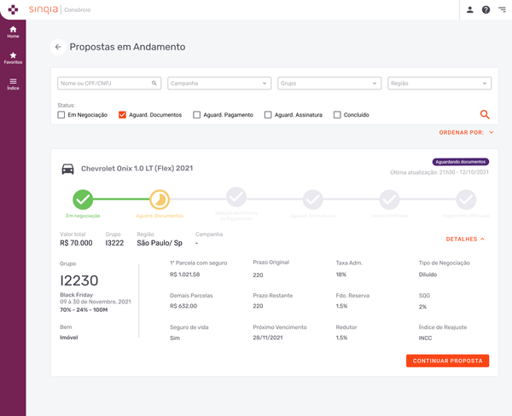Click the 2% SQG value
Image resolution: width=512 pixels, height=416 pixels.
pyautogui.click(x=422, y=307)
